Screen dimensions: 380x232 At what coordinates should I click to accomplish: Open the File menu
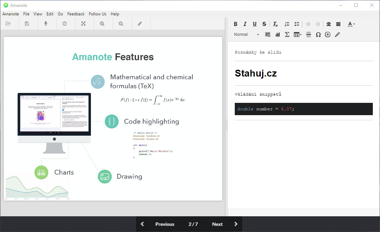pos(26,14)
